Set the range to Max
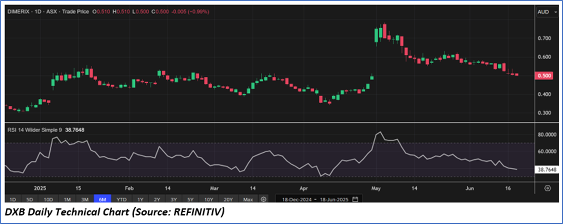 [x=248, y=199]
